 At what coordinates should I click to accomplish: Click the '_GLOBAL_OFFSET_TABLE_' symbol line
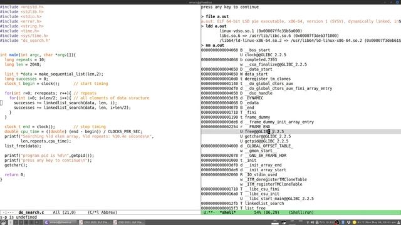click(x=247, y=146)
